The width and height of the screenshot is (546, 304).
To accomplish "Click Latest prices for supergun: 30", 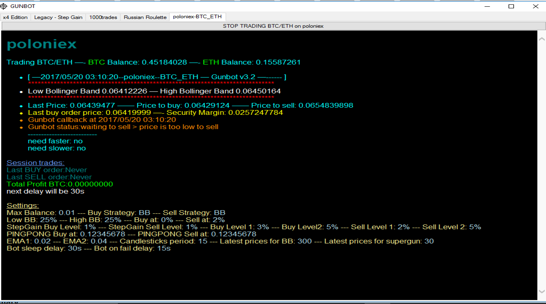I will point(379,241).
